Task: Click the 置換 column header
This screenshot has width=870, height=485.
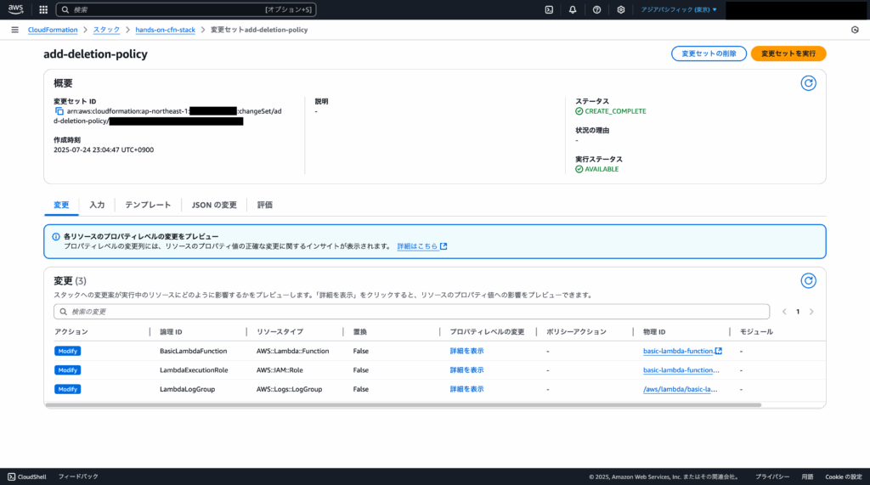Action: [360, 332]
